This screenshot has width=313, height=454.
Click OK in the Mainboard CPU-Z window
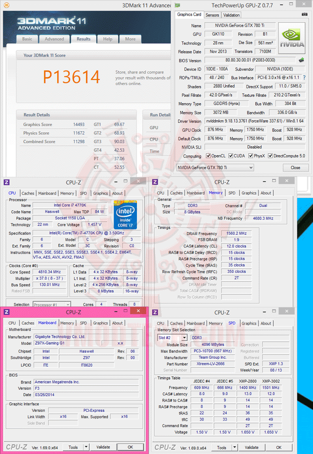130,447
